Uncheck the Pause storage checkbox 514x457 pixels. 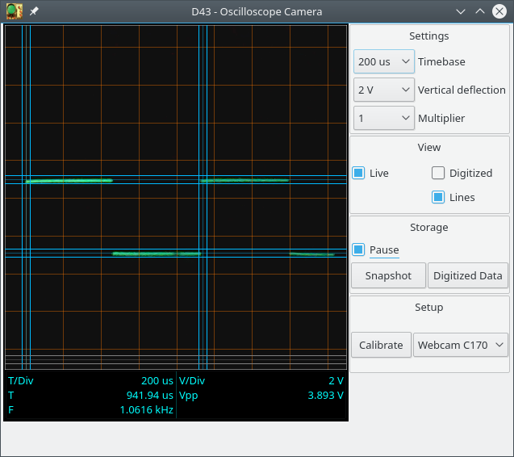(358, 249)
